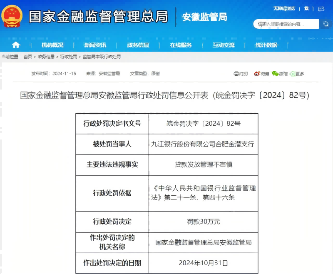This screenshot has height=274, width=333.
Task: Switch to traditional Chinese with 繁 link
Action: coord(307,8)
